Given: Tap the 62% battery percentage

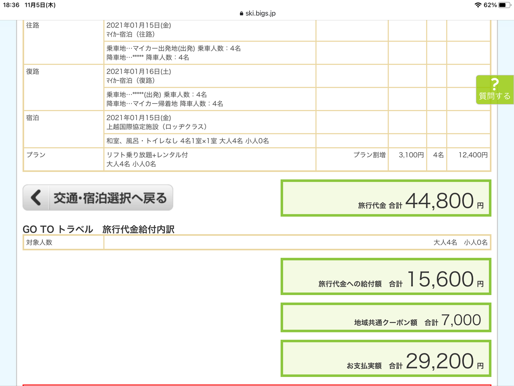Looking at the screenshot, I should pos(490,5).
